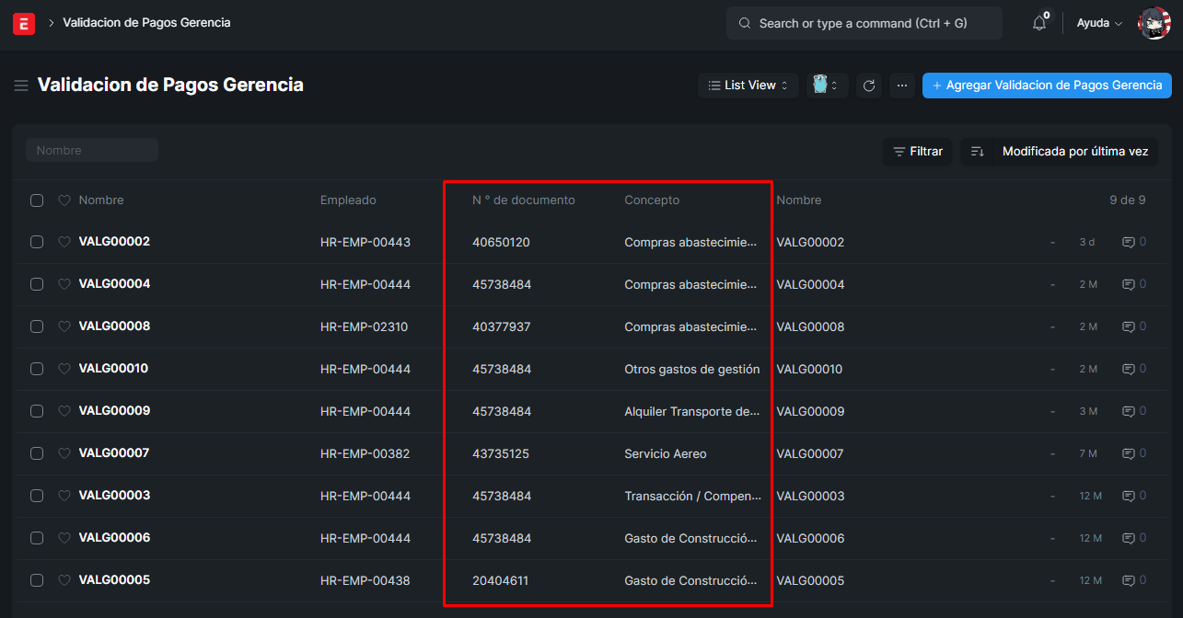The image size is (1183, 618).
Task: Open the Modificada por última vez sort dropdown
Action: tap(1074, 152)
